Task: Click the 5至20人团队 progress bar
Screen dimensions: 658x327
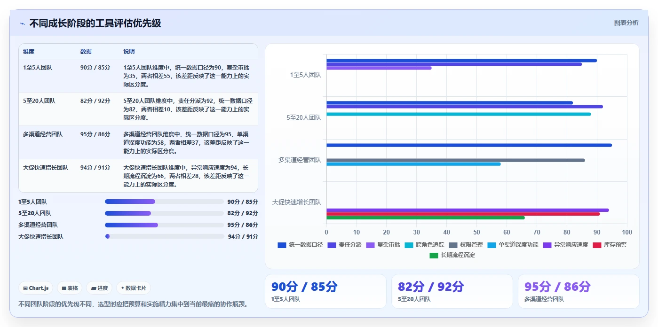Action: coord(164,213)
